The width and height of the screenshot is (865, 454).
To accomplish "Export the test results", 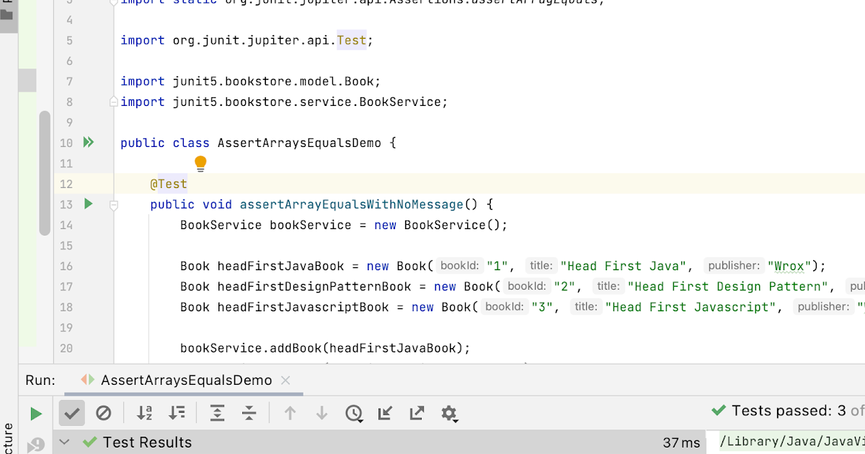I will click(416, 413).
